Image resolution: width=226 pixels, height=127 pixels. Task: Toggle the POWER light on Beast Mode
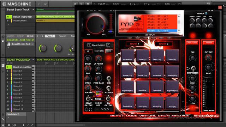206,13
